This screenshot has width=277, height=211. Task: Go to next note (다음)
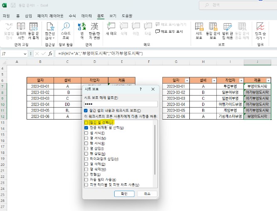tap(148, 29)
